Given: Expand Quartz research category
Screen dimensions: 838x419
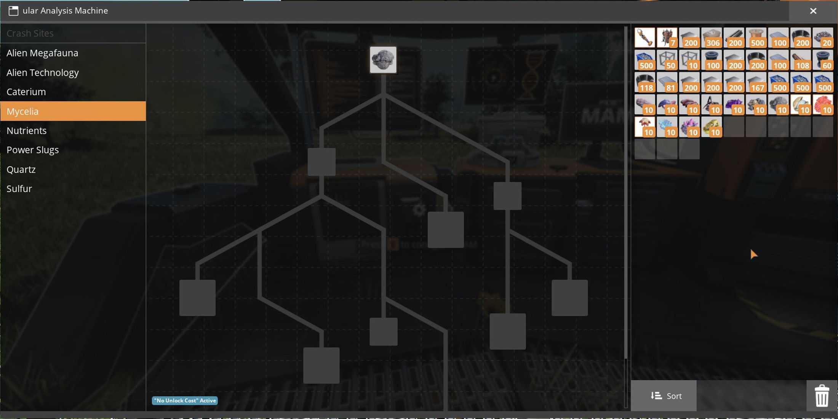Looking at the screenshot, I should (21, 169).
